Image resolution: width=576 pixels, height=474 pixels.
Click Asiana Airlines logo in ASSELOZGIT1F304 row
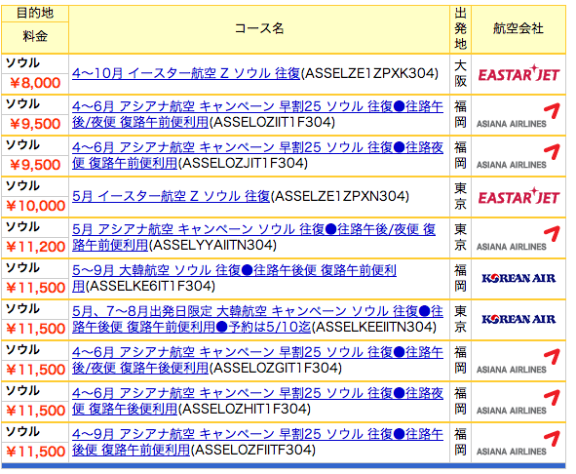coord(518,362)
